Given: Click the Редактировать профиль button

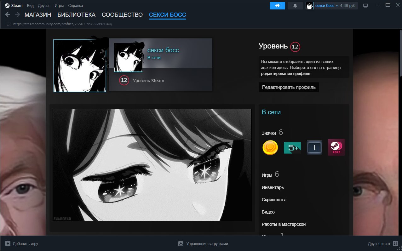Looking at the screenshot, I should click(289, 87).
